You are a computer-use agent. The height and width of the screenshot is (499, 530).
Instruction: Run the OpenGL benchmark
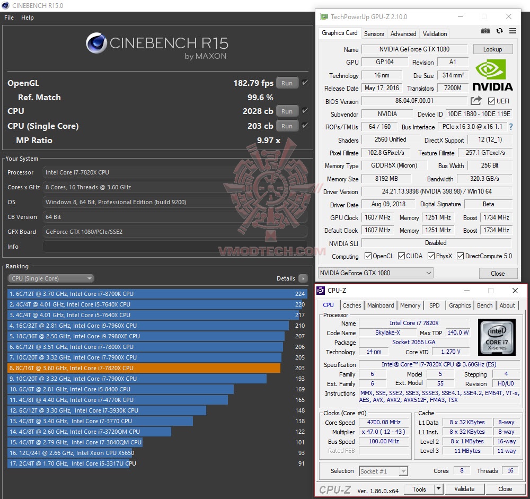[x=287, y=83]
